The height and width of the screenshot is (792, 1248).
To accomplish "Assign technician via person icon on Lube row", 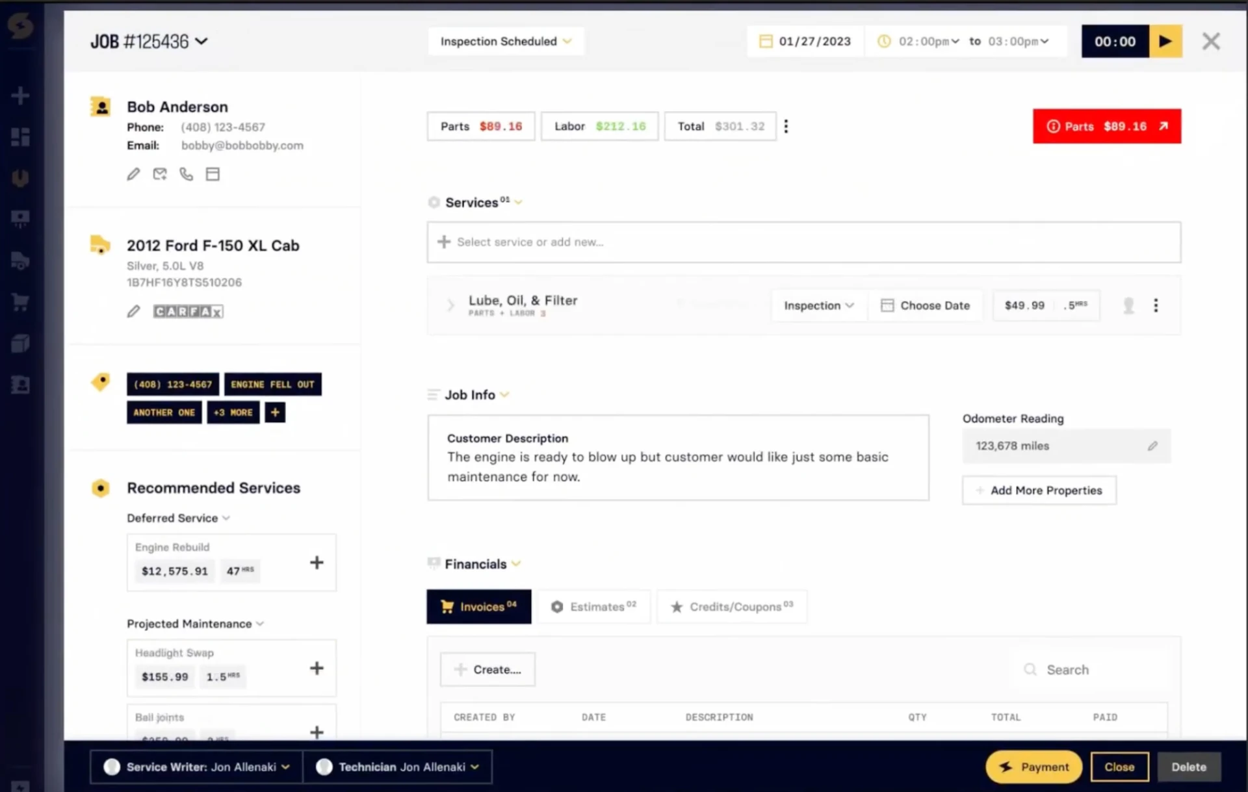I will click(1129, 305).
